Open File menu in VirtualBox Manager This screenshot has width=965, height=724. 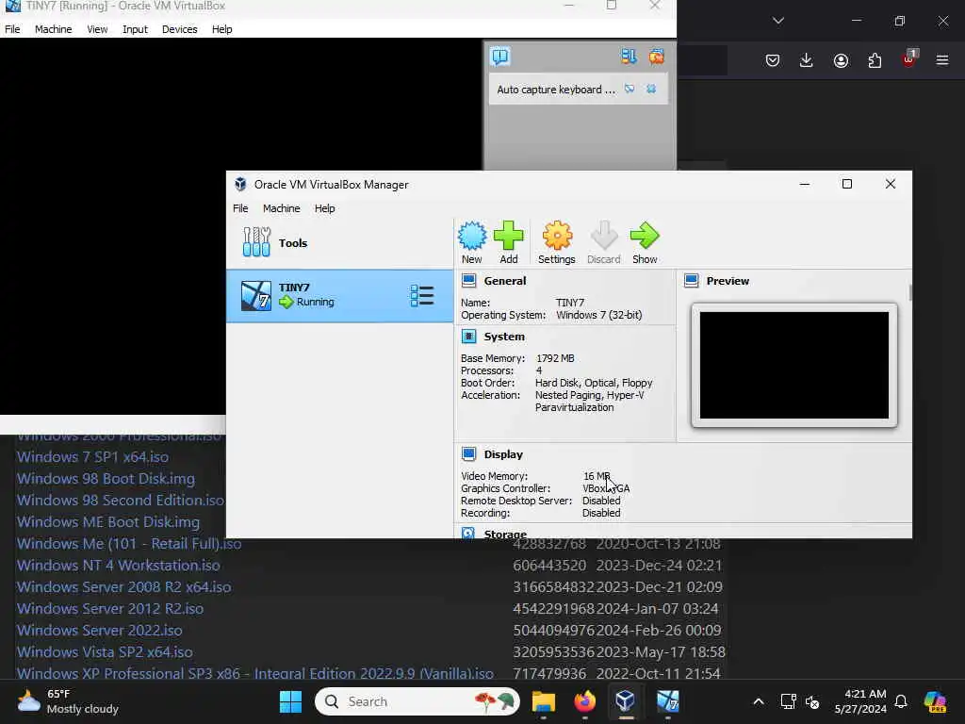coord(240,208)
